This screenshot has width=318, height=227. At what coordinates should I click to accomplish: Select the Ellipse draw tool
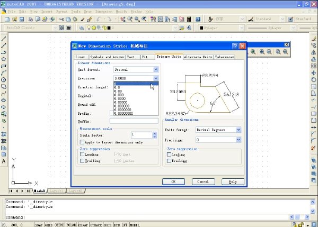[x=4, y=100]
